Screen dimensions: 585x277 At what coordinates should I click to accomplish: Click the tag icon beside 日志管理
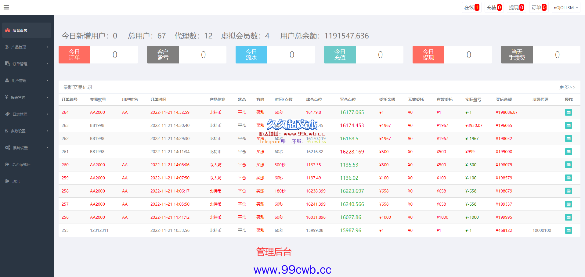pos(8,114)
